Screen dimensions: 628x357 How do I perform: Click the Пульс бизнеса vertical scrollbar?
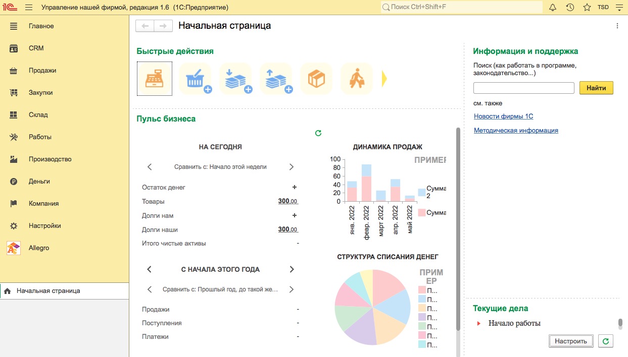[458, 229]
